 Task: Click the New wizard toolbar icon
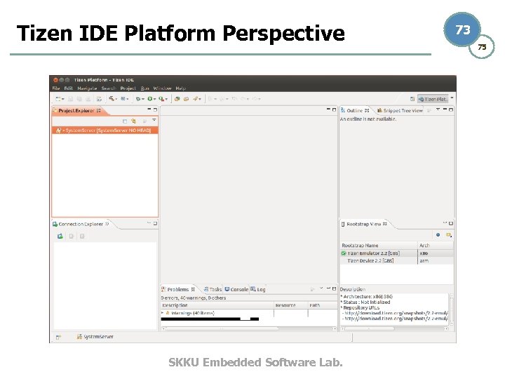59,99
